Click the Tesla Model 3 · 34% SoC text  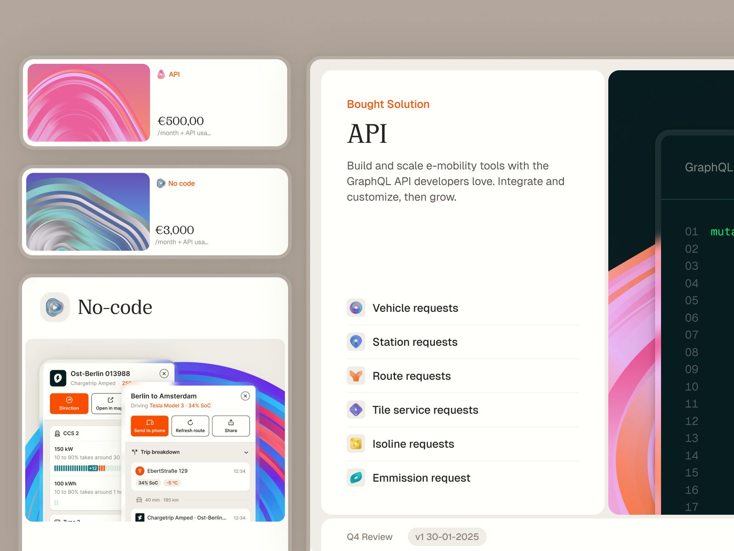click(180, 406)
